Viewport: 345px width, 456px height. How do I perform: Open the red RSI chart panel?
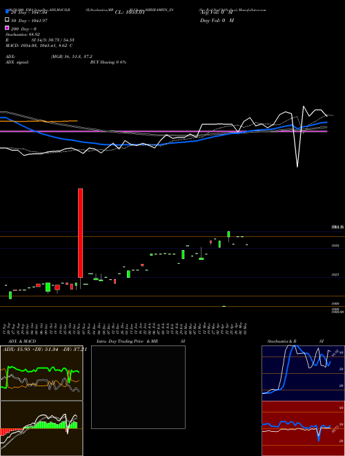pyautogui.click(x=303, y=428)
